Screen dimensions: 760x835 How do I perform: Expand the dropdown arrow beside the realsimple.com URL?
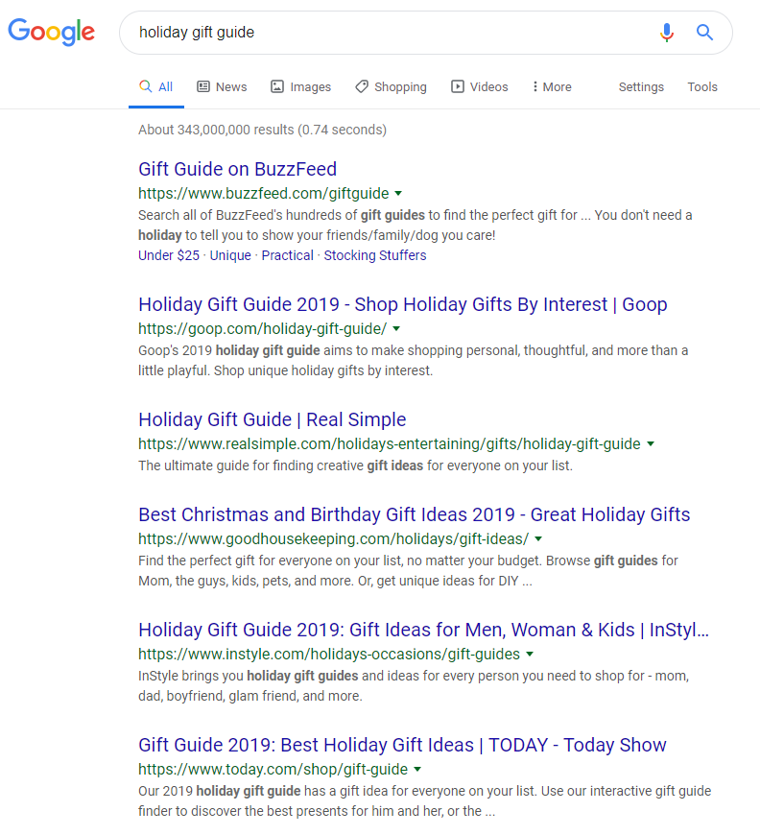click(651, 444)
